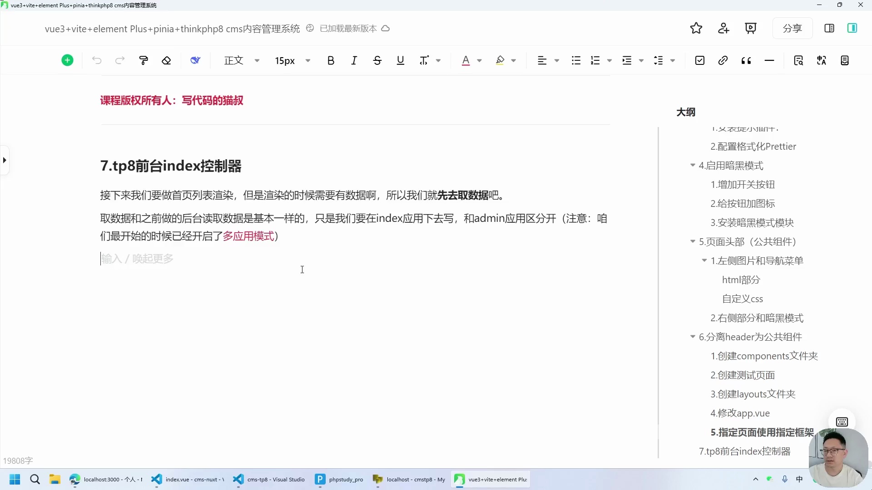Insert a to-do checkbox item
Viewport: 872px width, 490px height.
coord(699,60)
